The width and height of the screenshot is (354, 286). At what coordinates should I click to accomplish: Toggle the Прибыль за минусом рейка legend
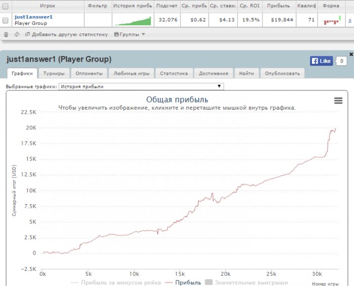116,282
